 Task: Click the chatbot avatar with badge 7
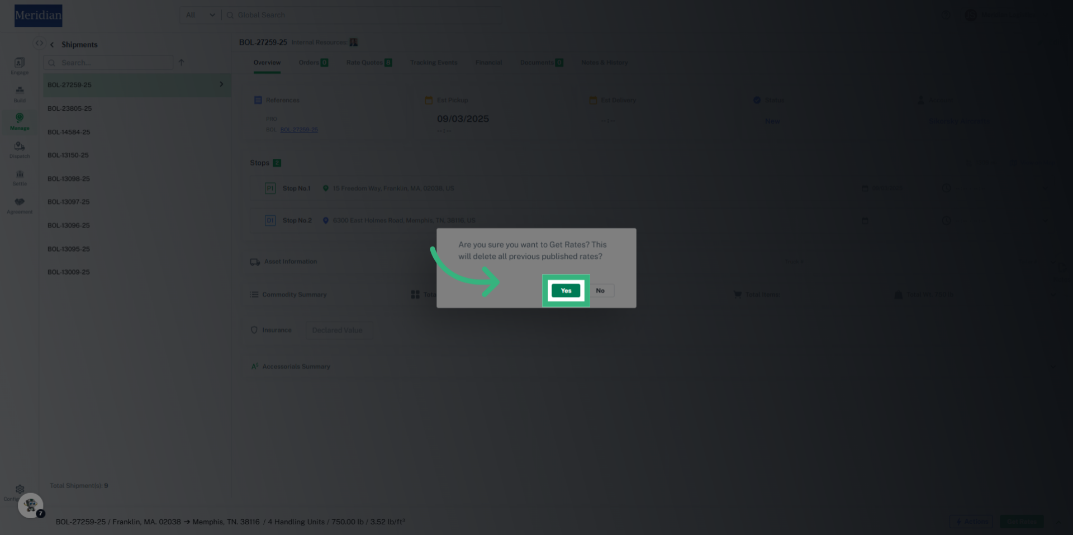pyautogui.click(x=31, y=505)
